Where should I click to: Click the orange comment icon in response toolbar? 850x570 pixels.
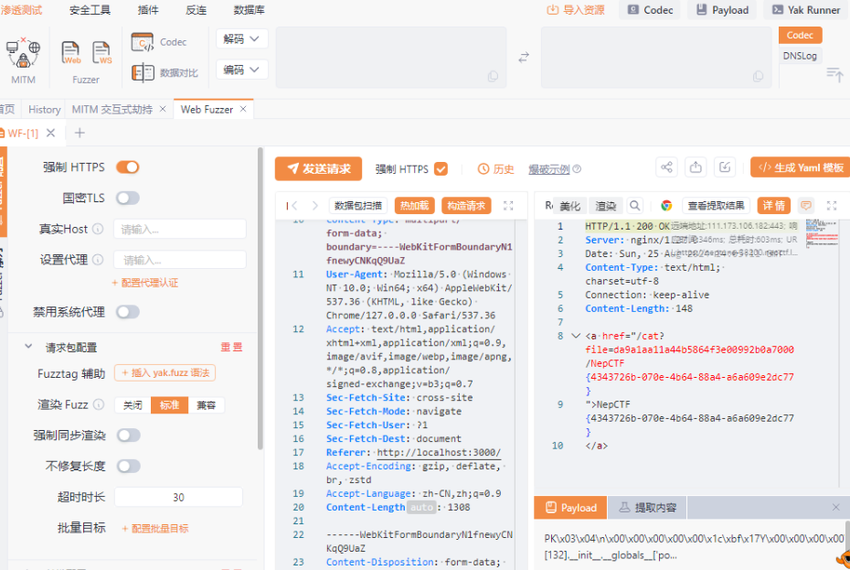(806, 205)
